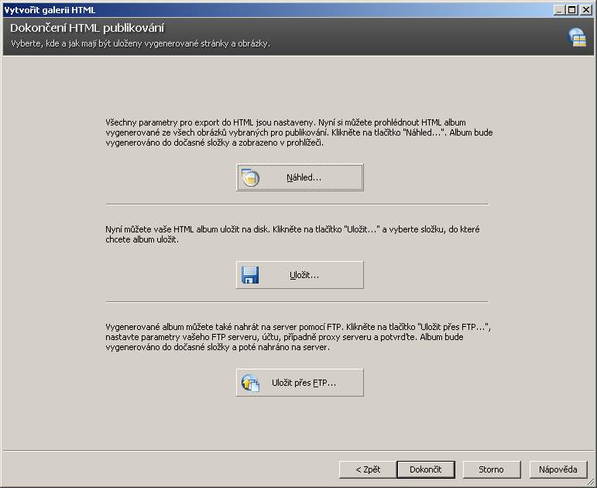597x488 pixels.
Task: Click the subtitle starting with Vyberte, kde
Action: point(140,43)
